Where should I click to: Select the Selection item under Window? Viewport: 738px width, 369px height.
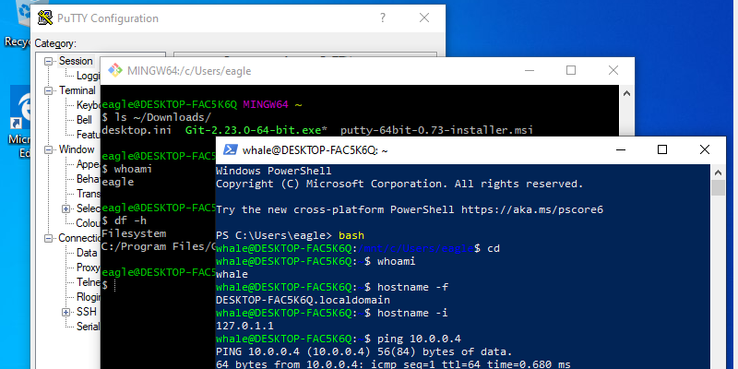tap(89, 208)
